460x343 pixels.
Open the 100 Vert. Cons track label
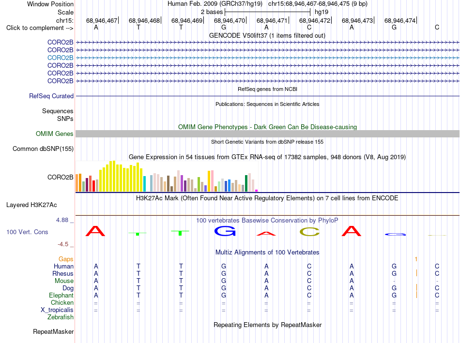(27, 232)
